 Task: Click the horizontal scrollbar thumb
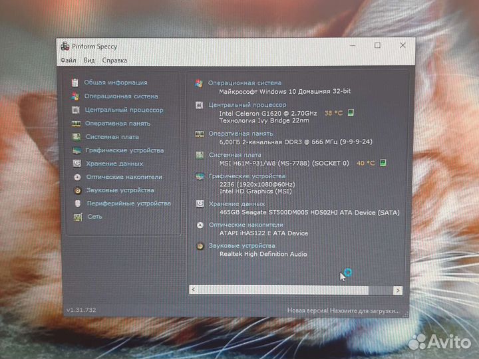283,290
